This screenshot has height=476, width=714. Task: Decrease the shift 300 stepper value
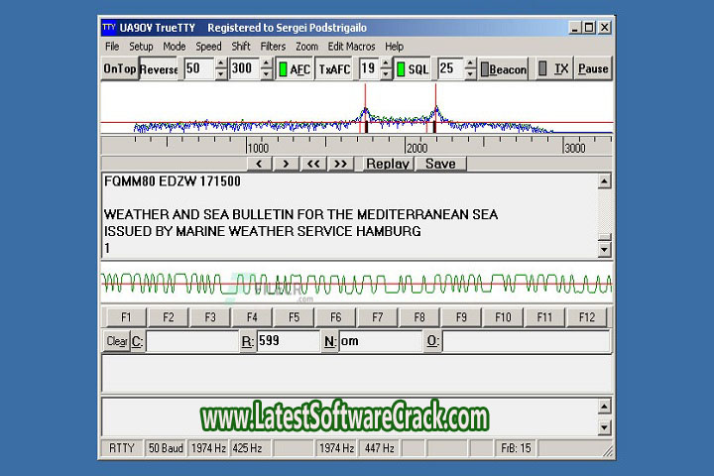coord(266,74)
